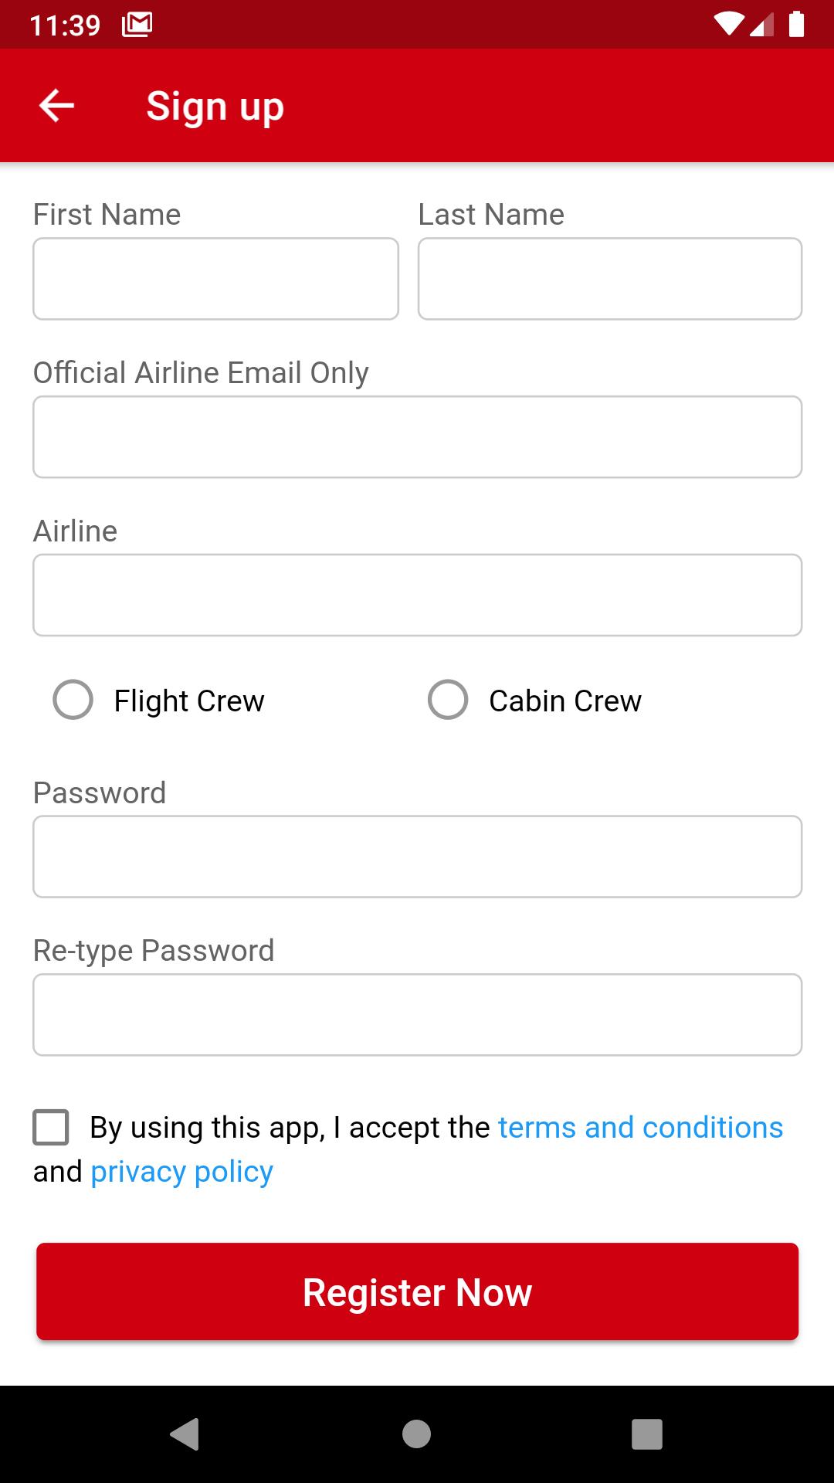This screenshot has width=834, height=1483.
Task: Tap the battery status icon
Action: click(796, 24)
